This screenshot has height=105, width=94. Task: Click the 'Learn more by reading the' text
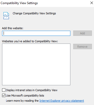[22, 101]
